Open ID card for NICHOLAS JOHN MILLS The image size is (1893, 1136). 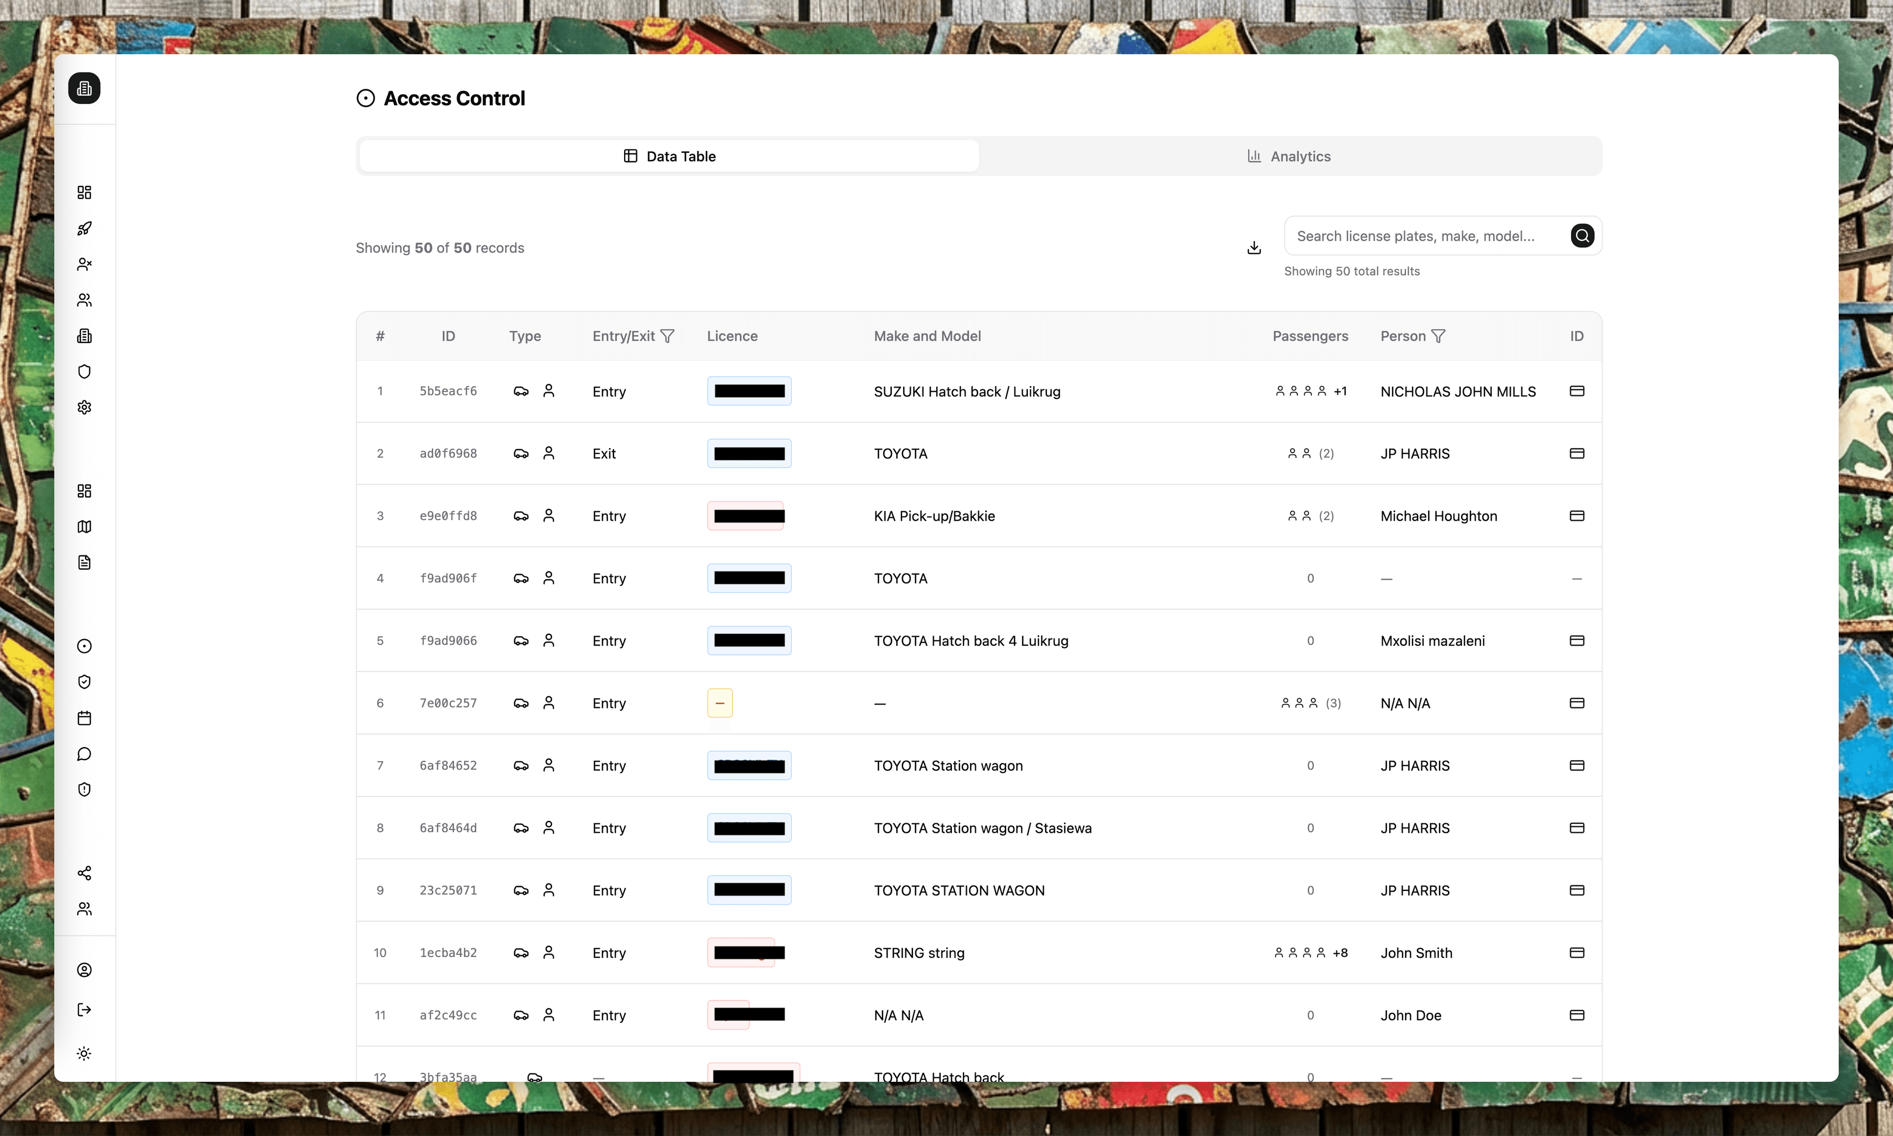[x=1576, y=391]
